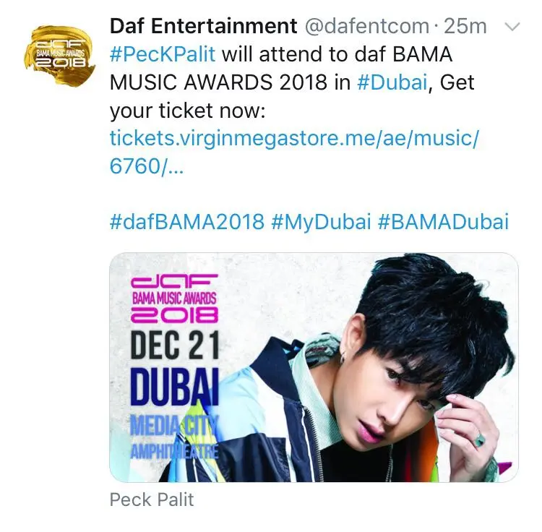
Task: Click the blue DUBAI text on the poster
Action: click(175, 387)
